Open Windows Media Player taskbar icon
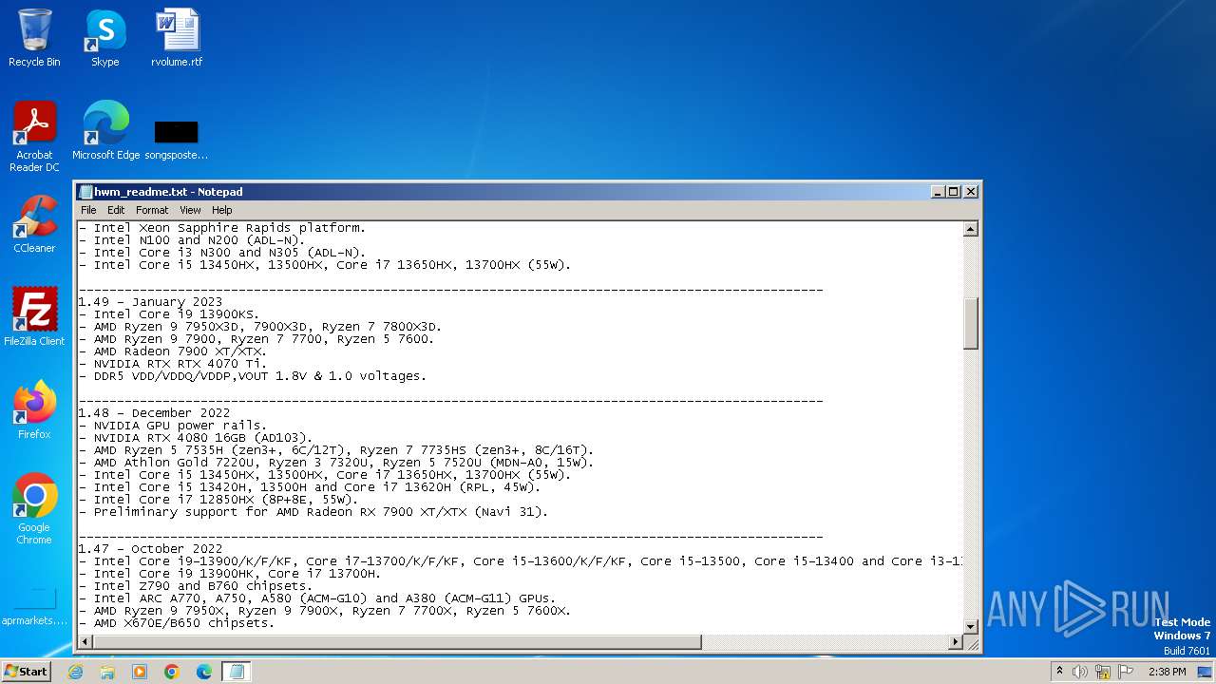Viewport: 1216px width, 684px height. coord(140,672)
